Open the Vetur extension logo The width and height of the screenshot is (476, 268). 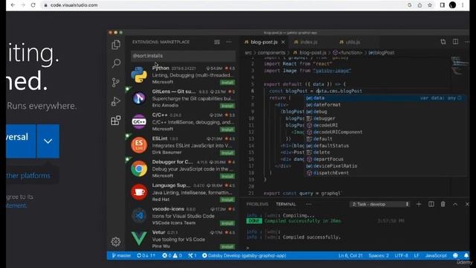139,239
